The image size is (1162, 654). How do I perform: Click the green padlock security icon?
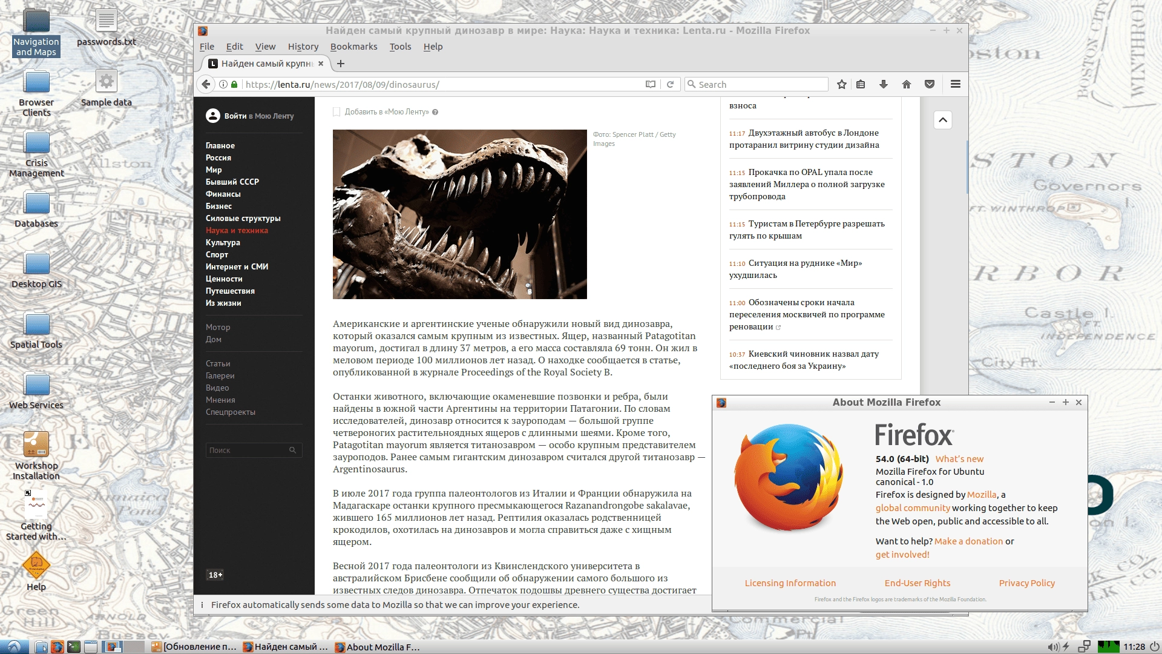234,84
